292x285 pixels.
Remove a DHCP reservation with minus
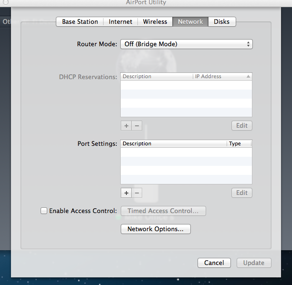pos(137,126)
